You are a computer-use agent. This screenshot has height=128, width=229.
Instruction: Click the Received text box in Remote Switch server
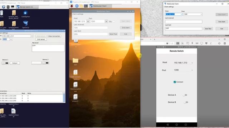tap(48, 48)
